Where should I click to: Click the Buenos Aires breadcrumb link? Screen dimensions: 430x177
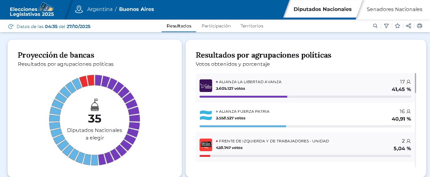click(x=136, y=9)
